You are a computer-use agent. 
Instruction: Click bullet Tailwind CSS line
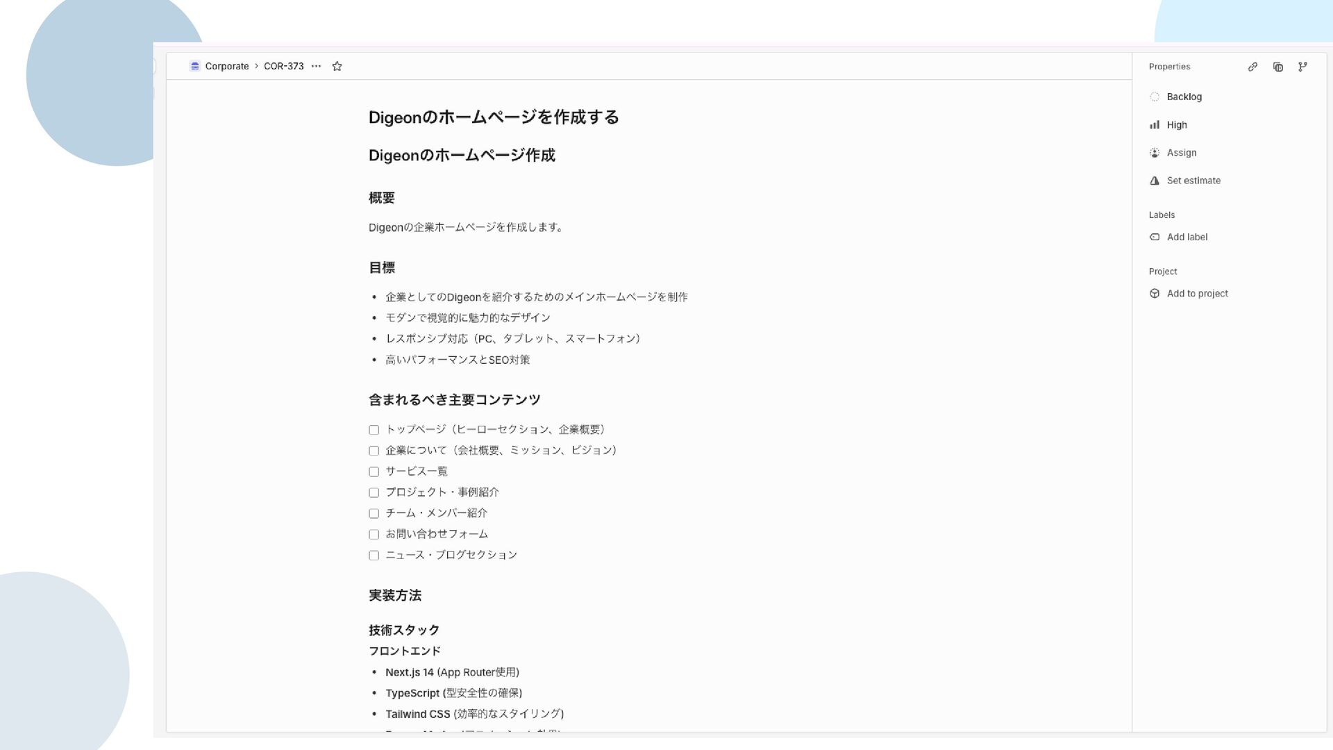click(474, 714)
